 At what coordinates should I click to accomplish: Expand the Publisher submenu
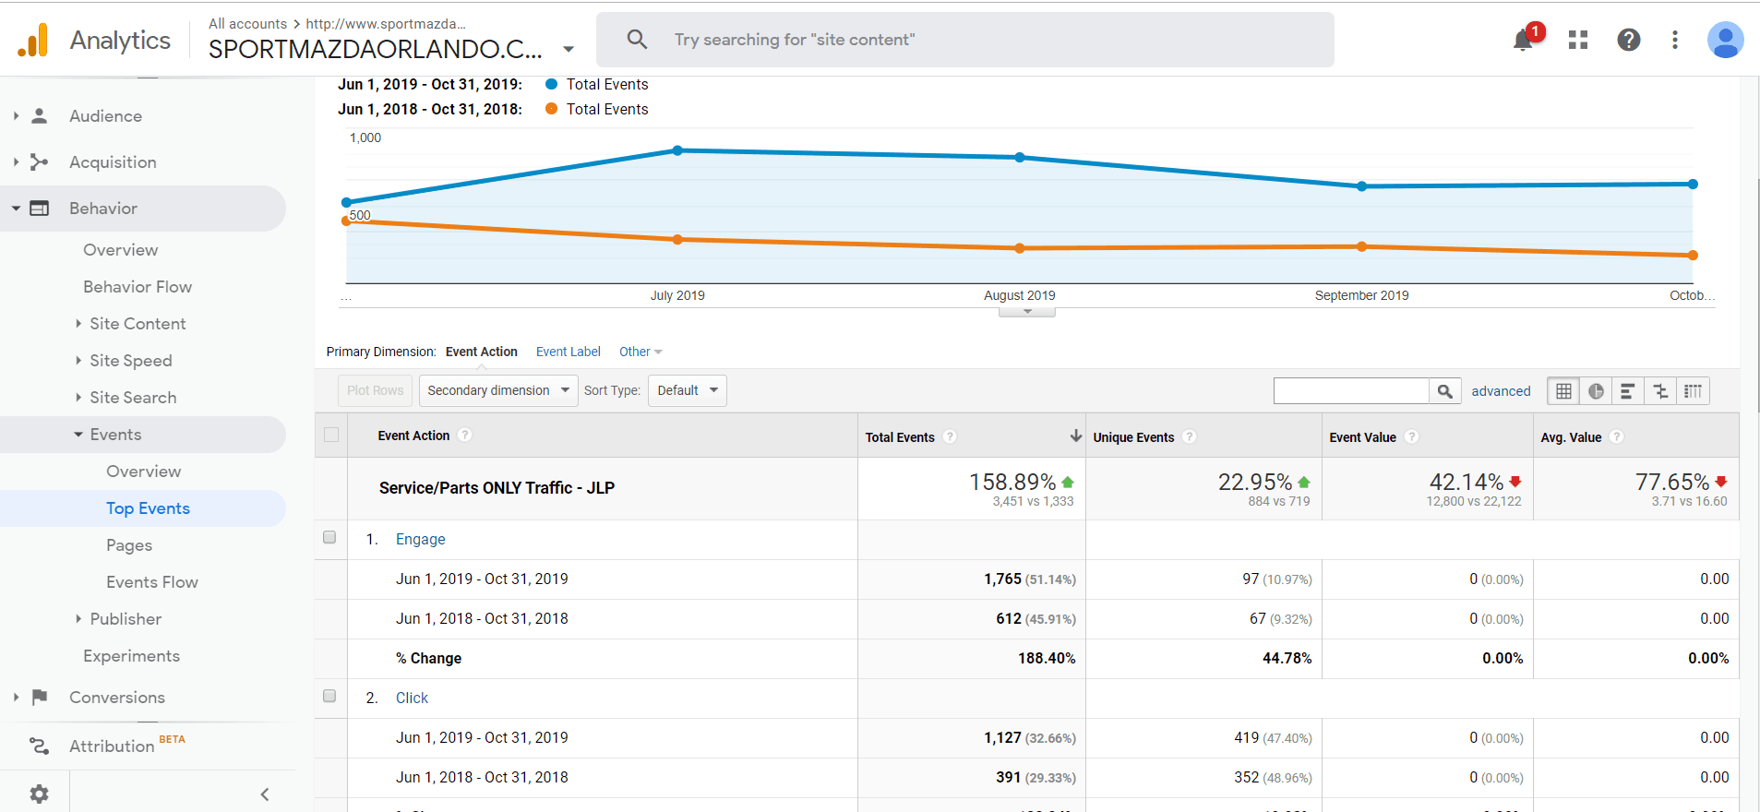click(78, 618)
